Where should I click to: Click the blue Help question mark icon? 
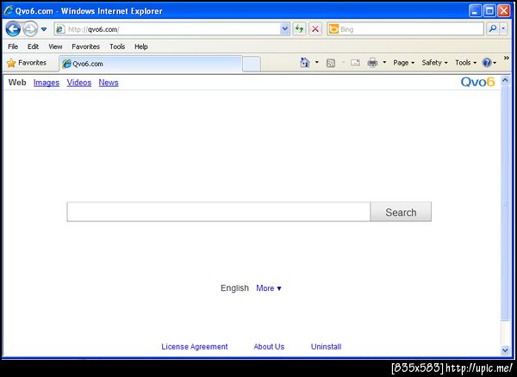coord(487,63)
